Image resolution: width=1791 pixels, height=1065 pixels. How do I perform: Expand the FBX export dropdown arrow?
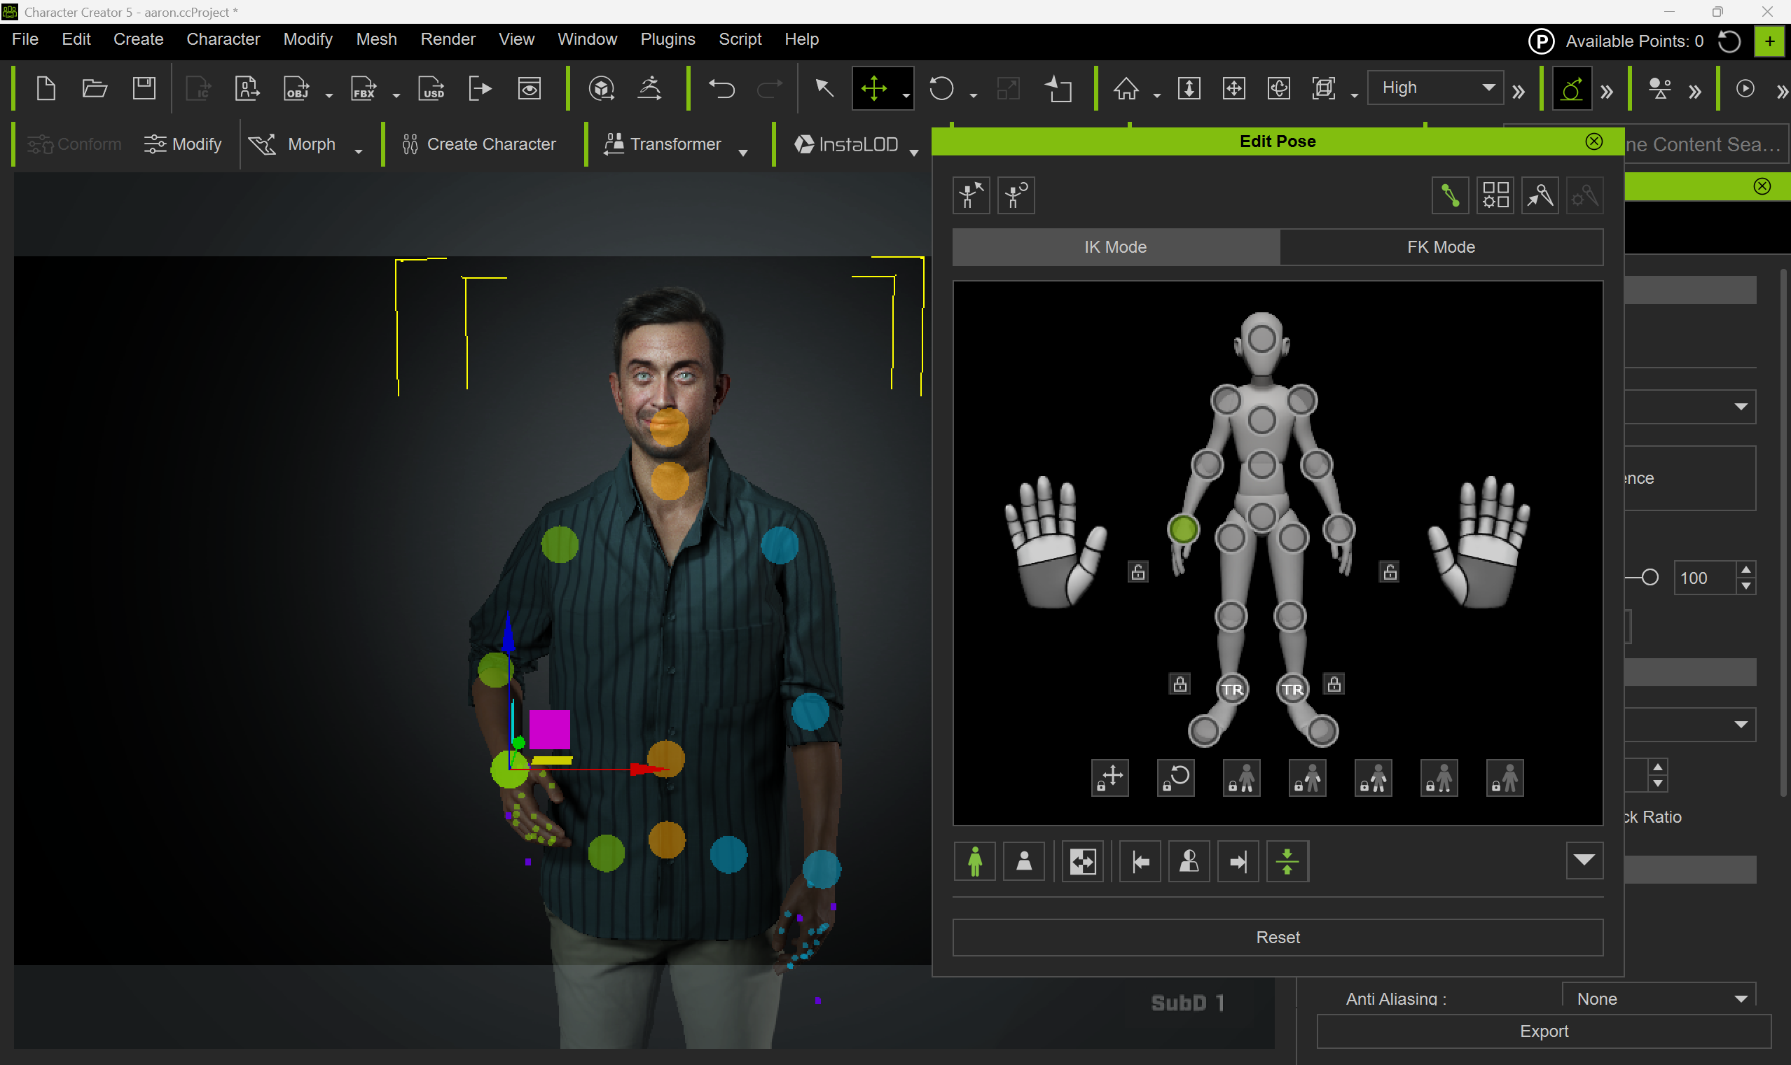[396, 95]
